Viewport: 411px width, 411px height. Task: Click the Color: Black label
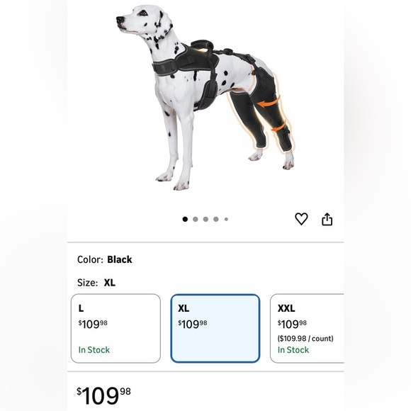click(105, 259)
